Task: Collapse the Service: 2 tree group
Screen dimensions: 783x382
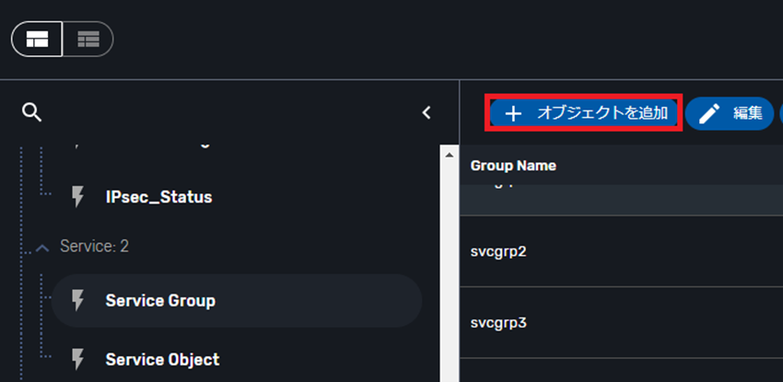Action: [41, 248]
